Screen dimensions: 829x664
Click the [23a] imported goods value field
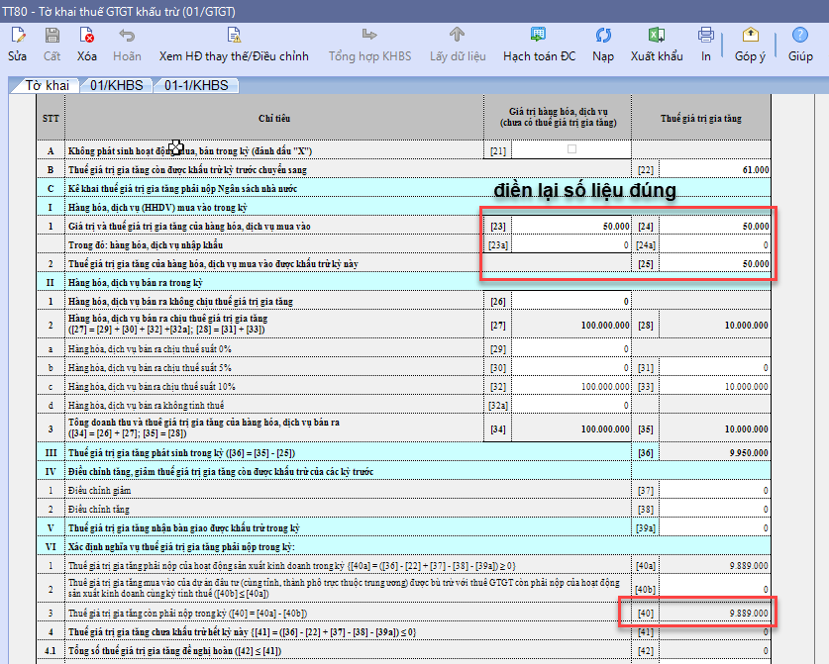click(x=571, y=245)
